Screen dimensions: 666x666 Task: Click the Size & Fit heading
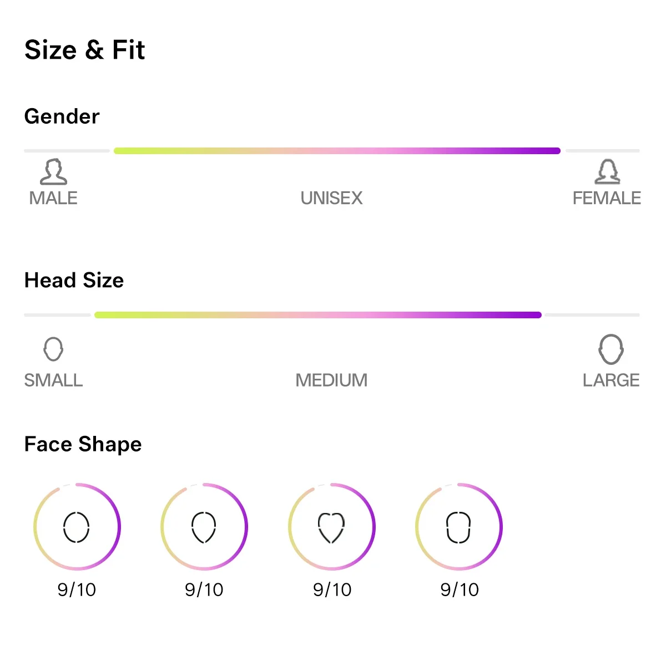tap(84, 50)
